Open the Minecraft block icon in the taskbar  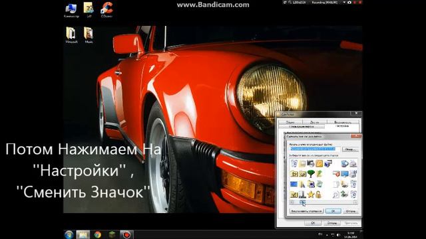112,234
